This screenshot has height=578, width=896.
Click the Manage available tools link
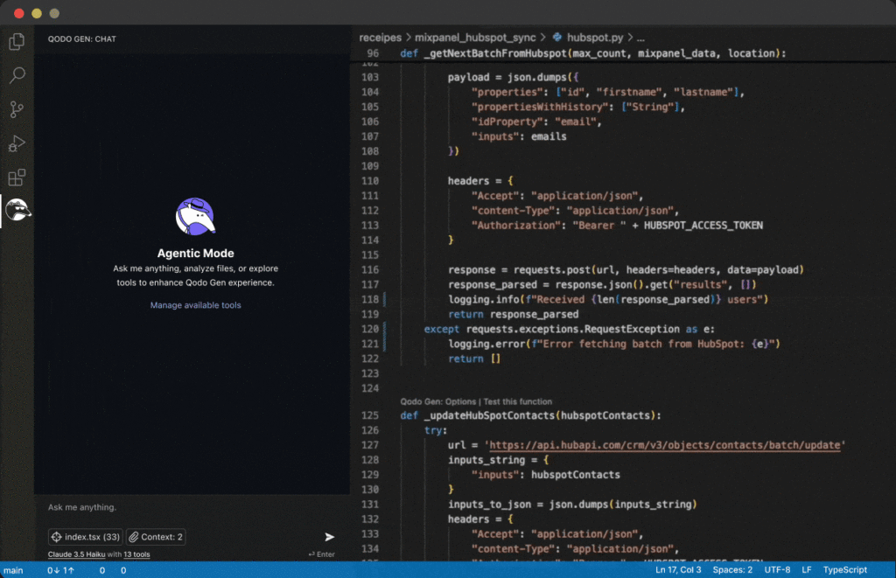[x=195, y=305]
